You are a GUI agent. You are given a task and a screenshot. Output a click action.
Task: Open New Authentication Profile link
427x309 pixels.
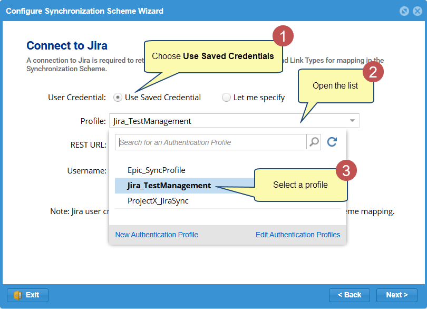[x=157, y=235]
